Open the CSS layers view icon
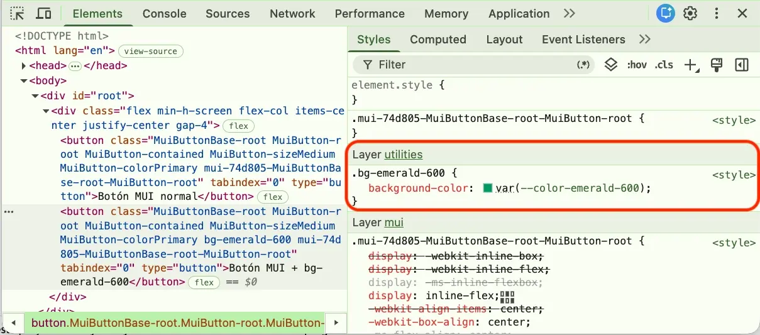Screen dimensions: 760x335 pos(610,65)
